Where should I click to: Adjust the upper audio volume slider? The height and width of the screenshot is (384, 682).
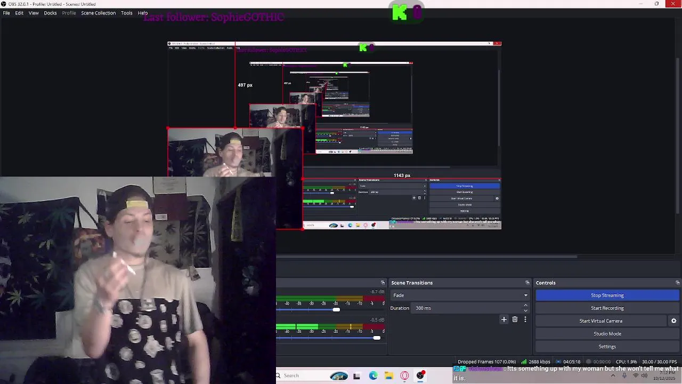pos(336,309)
